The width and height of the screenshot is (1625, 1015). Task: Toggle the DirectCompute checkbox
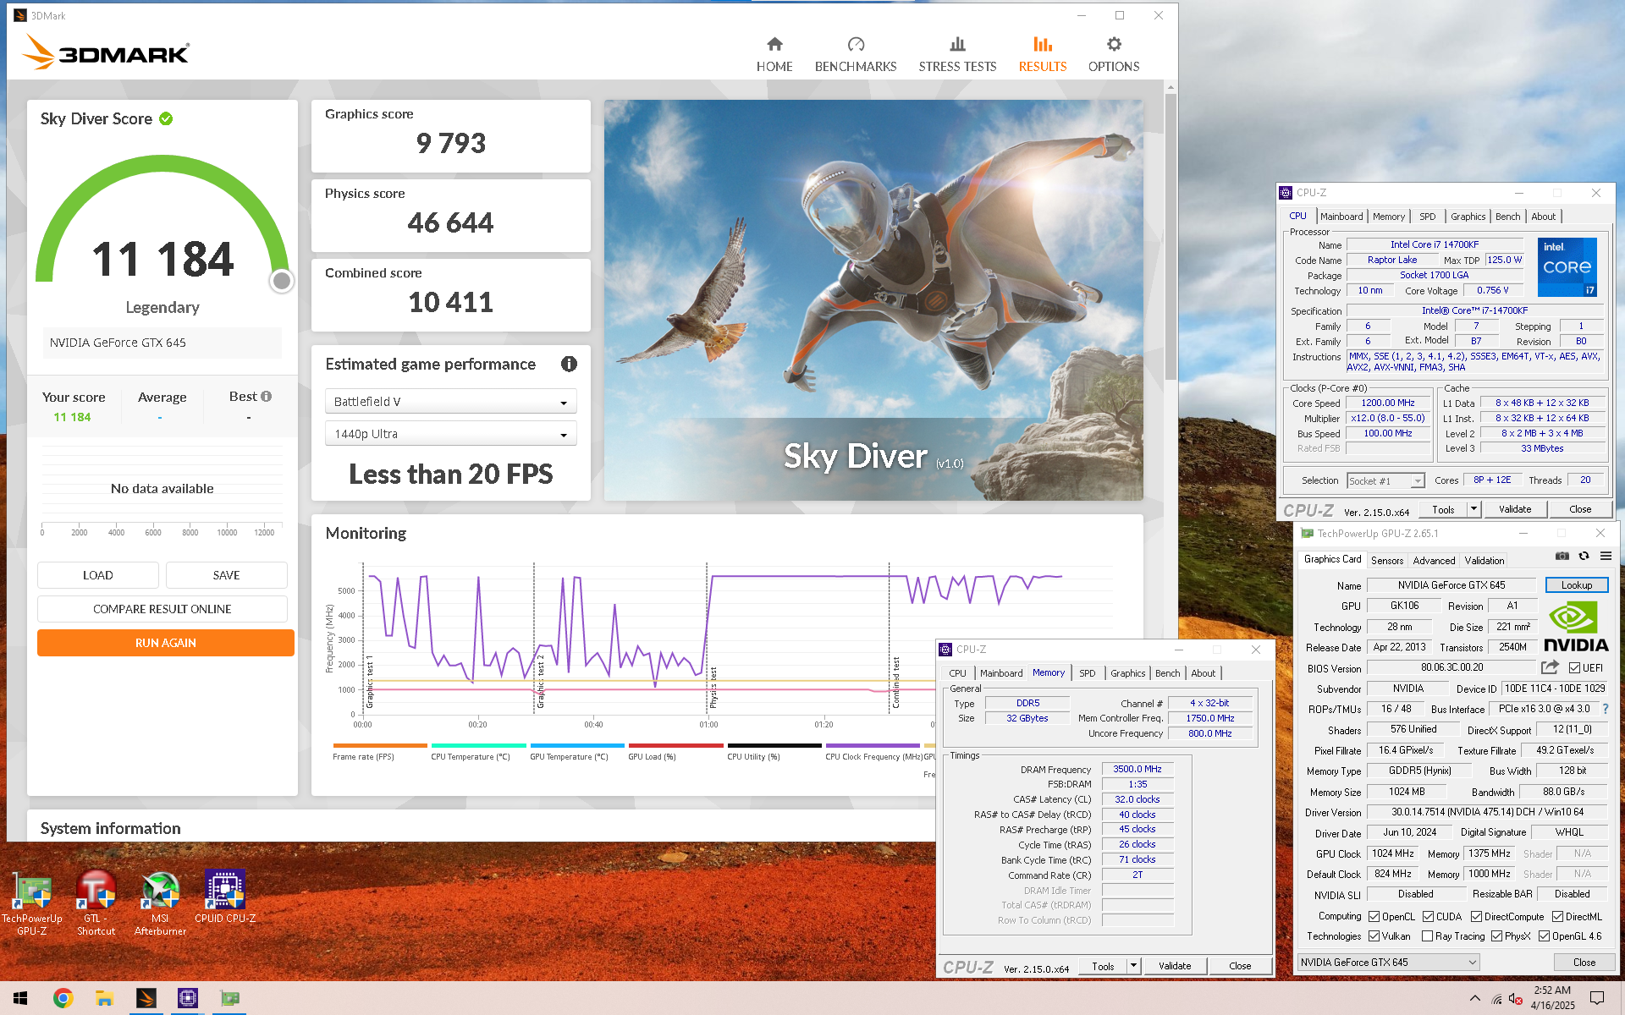click(x=1476, y=916)
